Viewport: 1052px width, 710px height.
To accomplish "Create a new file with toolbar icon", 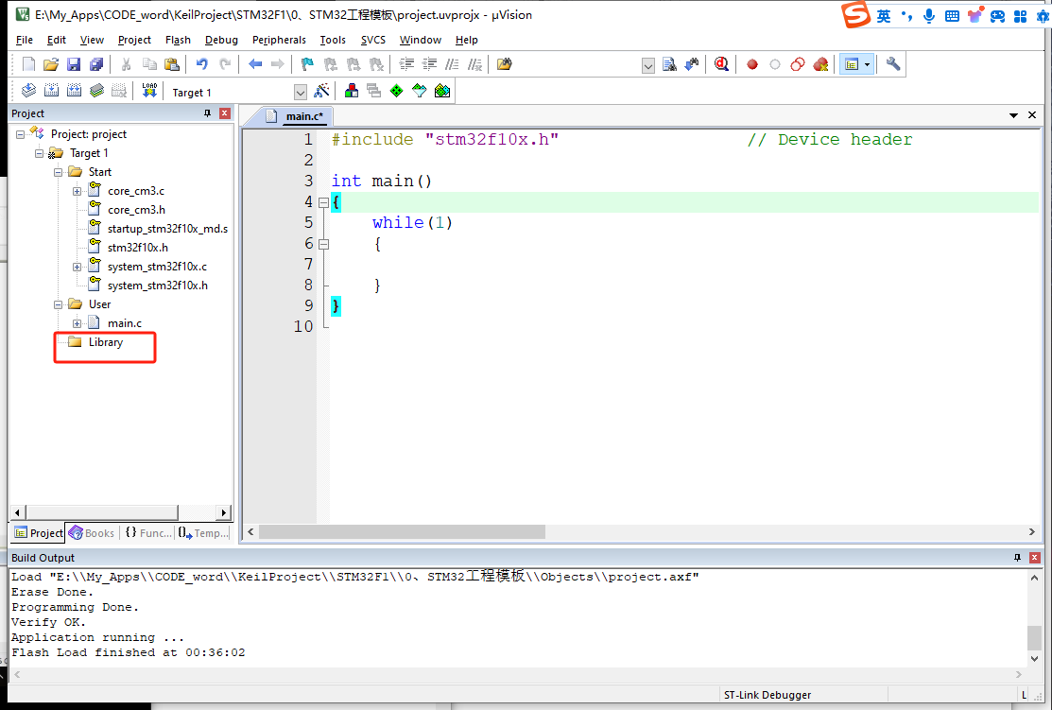I will [x=28, y=64].
